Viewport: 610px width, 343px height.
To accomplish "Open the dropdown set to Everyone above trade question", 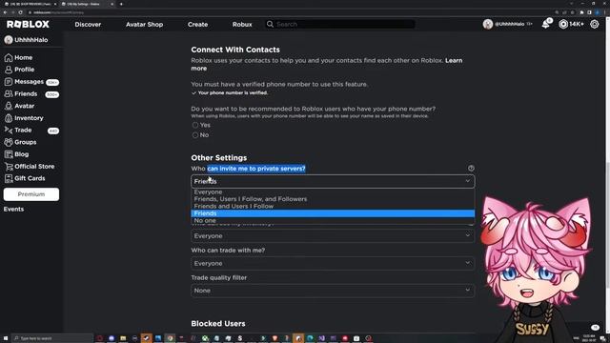I will [x=333, y=235].
